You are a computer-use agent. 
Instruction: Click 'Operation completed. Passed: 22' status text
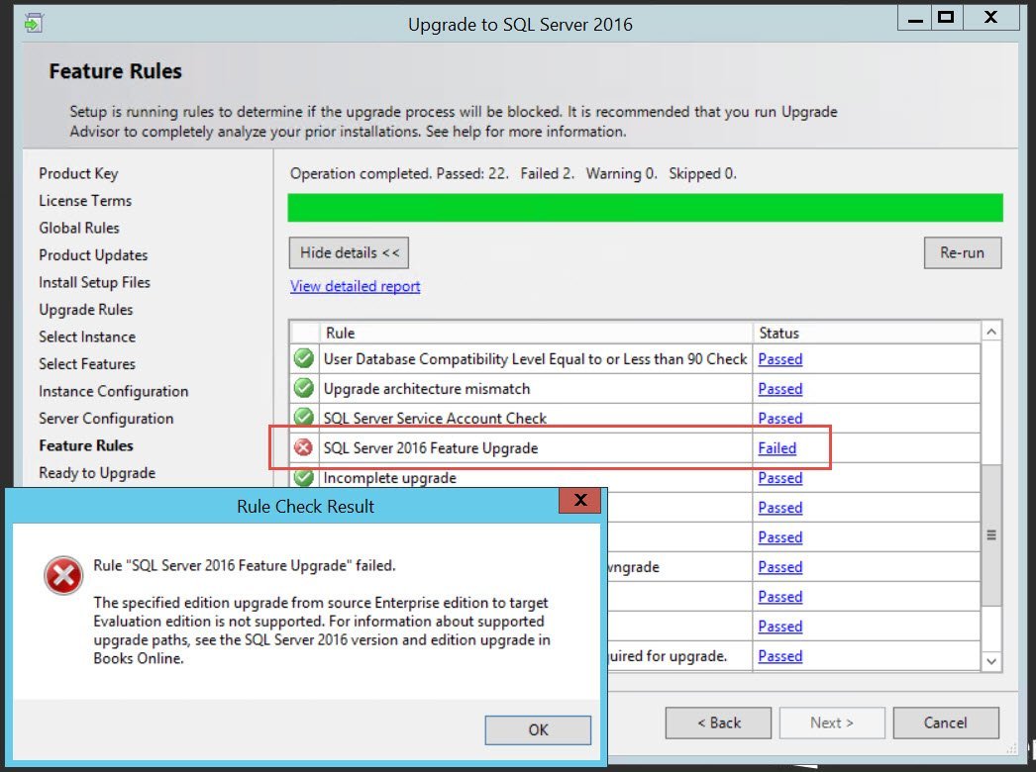[399, 173]
